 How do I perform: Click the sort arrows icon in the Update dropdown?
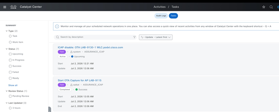click(142, 37)
